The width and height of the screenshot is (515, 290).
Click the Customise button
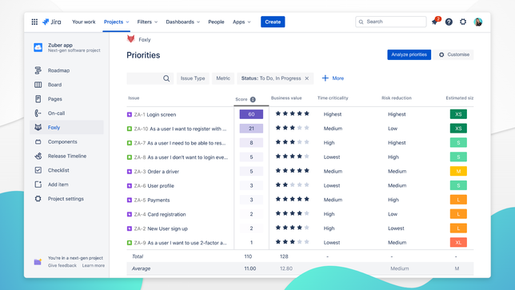click(x=454, y=55)
